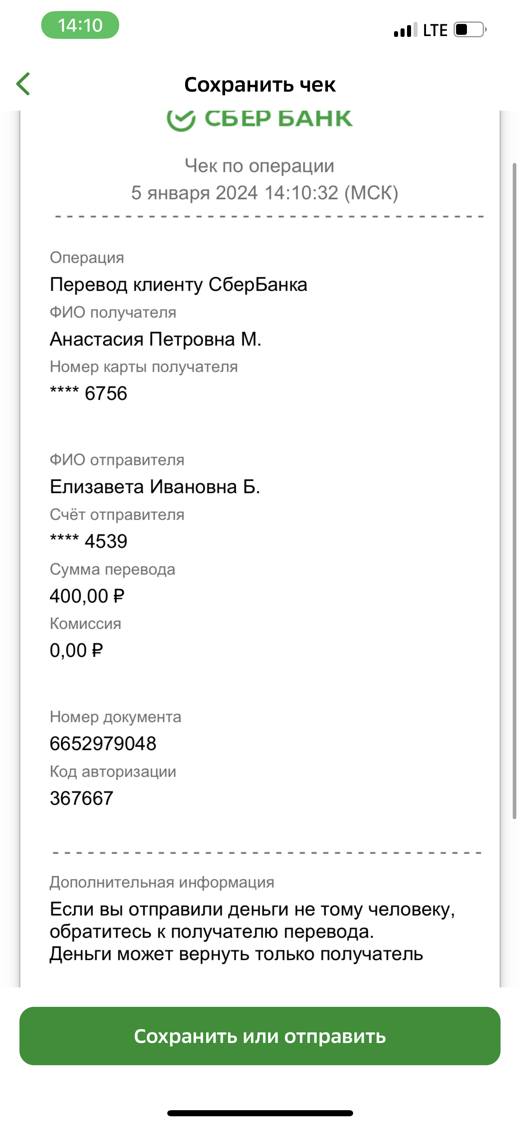The image size is (520, 1126).
Task: Tap the LTE network indicator
Action: tap(435, 30)
